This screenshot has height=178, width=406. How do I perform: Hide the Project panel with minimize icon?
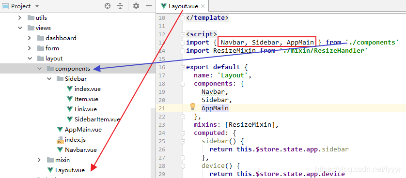tap(149, 6)
